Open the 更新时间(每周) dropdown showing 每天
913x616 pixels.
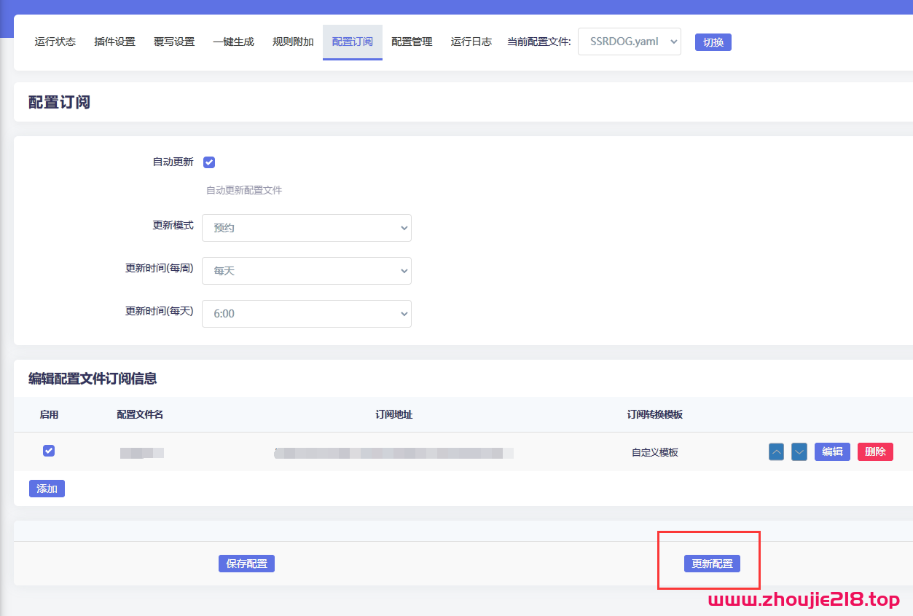point(306,270)
